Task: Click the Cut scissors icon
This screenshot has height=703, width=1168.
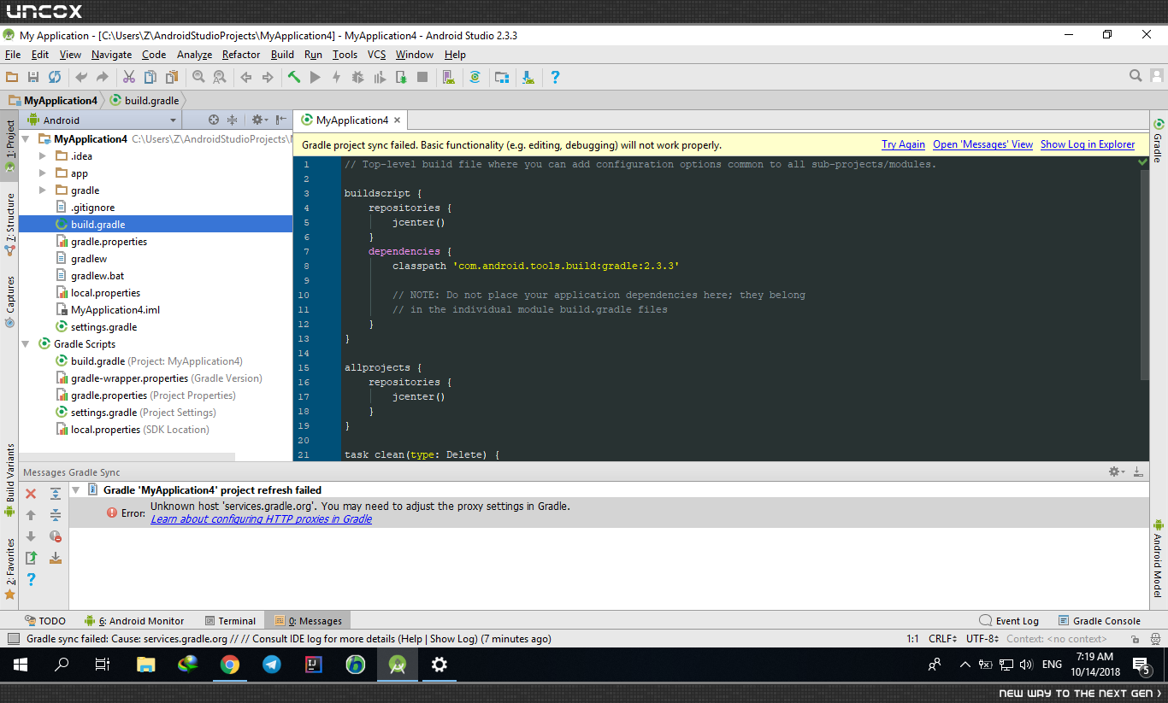Action: (129, 77)
